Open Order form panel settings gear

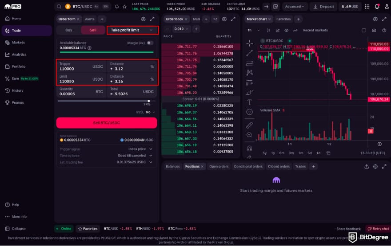[143, 19]
